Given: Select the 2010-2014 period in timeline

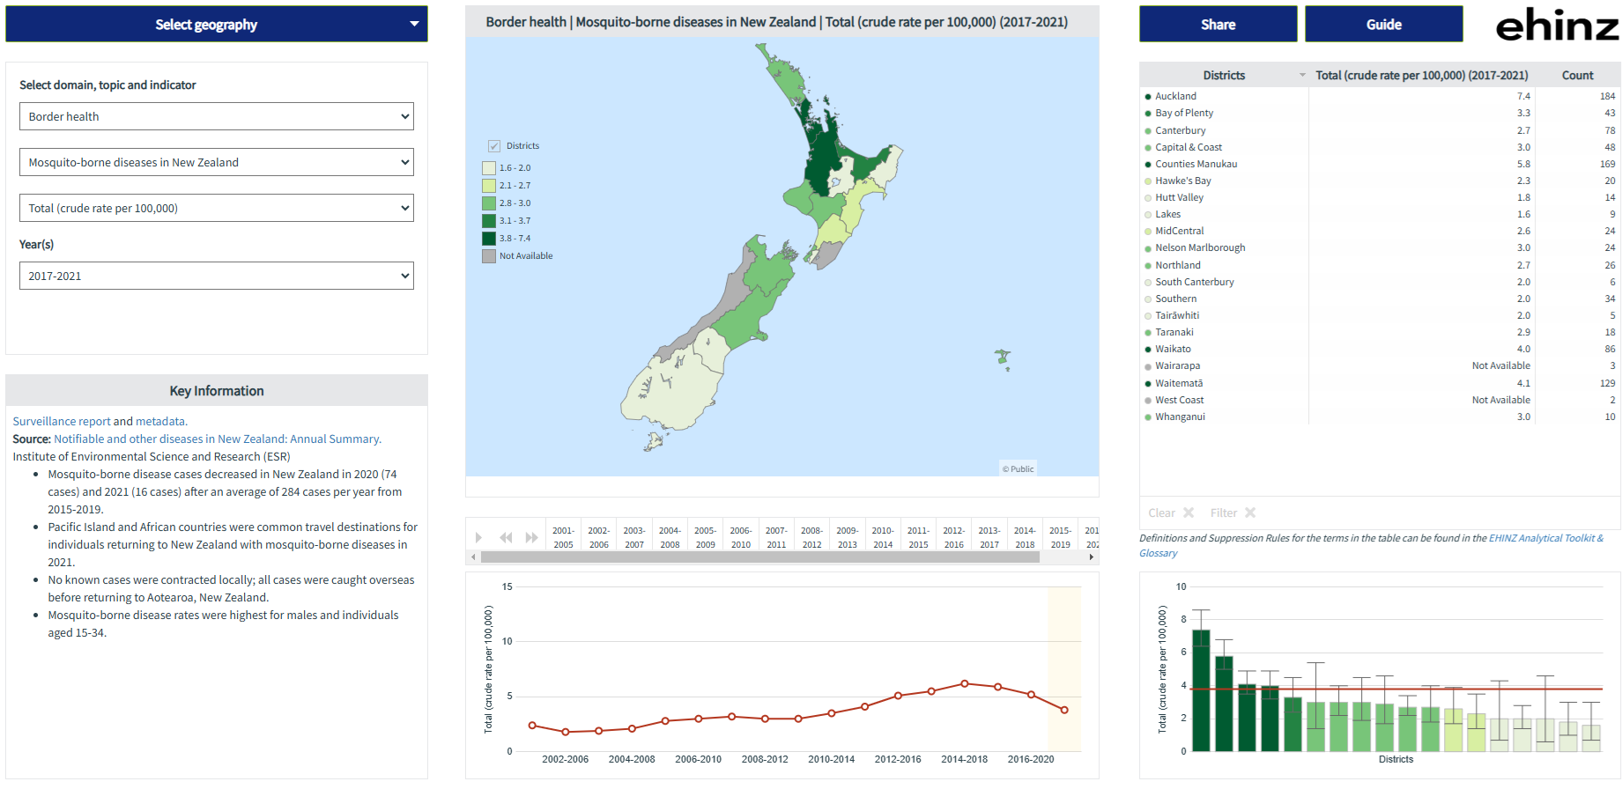Looking at the screenshot, I should pos(883,537).
